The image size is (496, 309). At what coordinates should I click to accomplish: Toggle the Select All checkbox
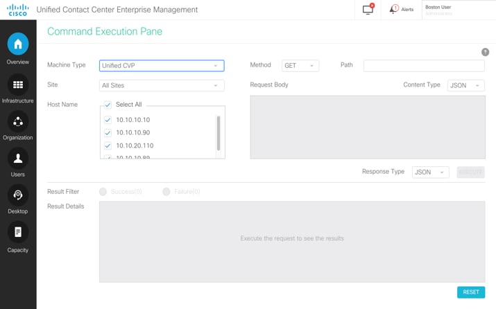coord(108,105)
